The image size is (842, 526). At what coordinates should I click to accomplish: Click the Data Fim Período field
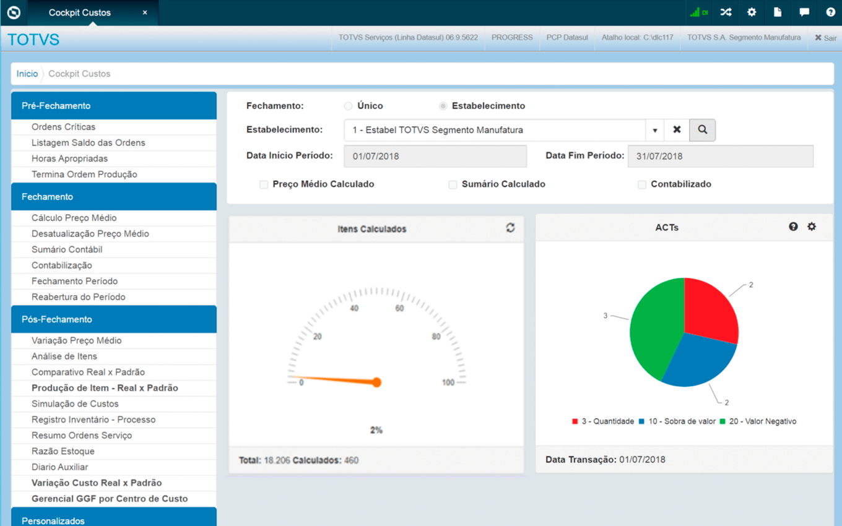(x=721, y=156)
